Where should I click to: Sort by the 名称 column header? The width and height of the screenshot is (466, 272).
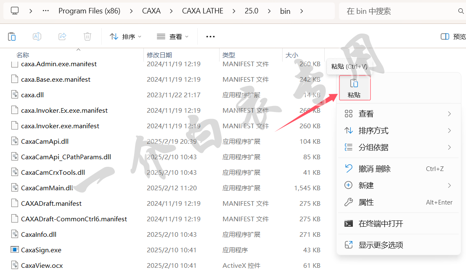point(23,55)
